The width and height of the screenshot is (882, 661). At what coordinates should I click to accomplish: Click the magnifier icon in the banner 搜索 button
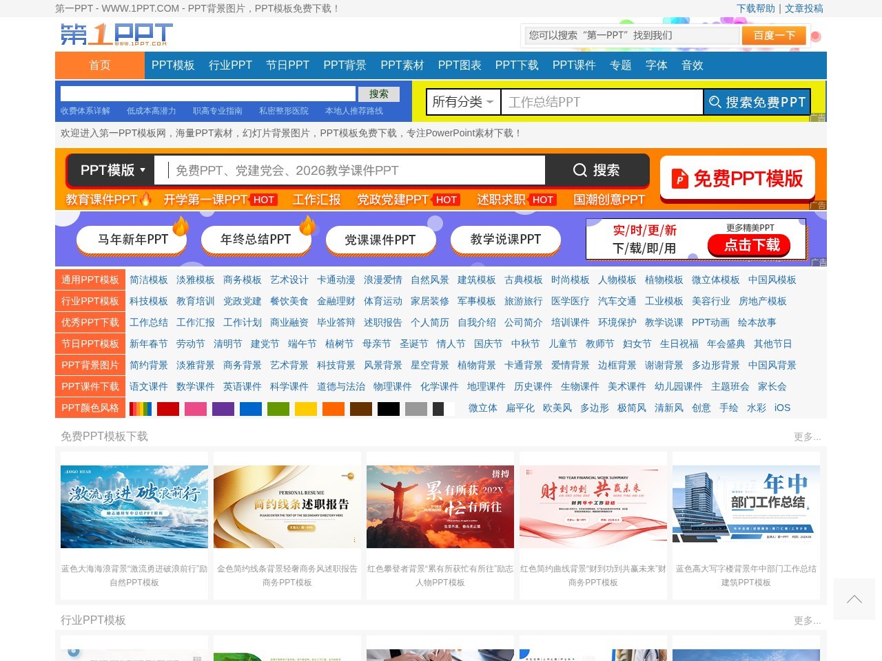coord(580,170)
